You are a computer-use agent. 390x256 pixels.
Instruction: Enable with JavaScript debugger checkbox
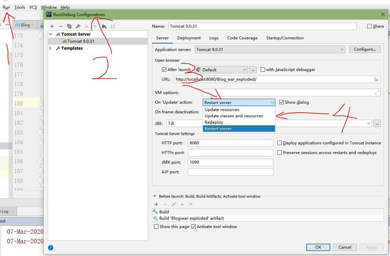[263, 70]
